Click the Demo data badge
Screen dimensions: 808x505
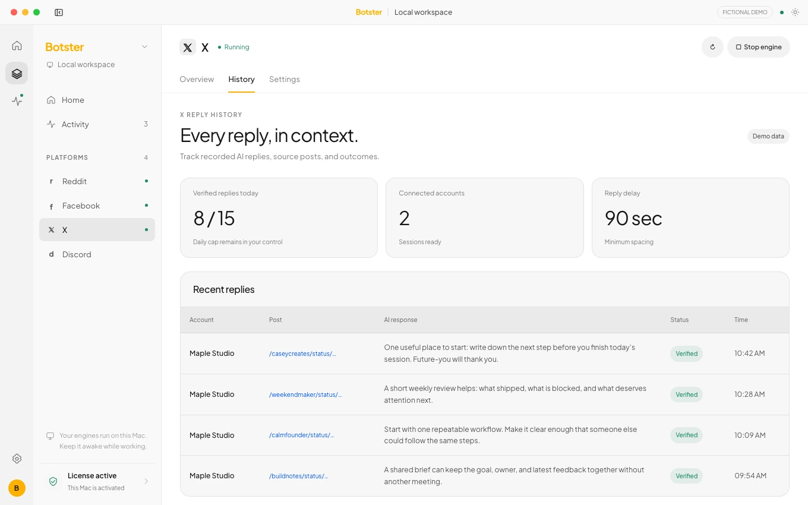tap(768, 136)
